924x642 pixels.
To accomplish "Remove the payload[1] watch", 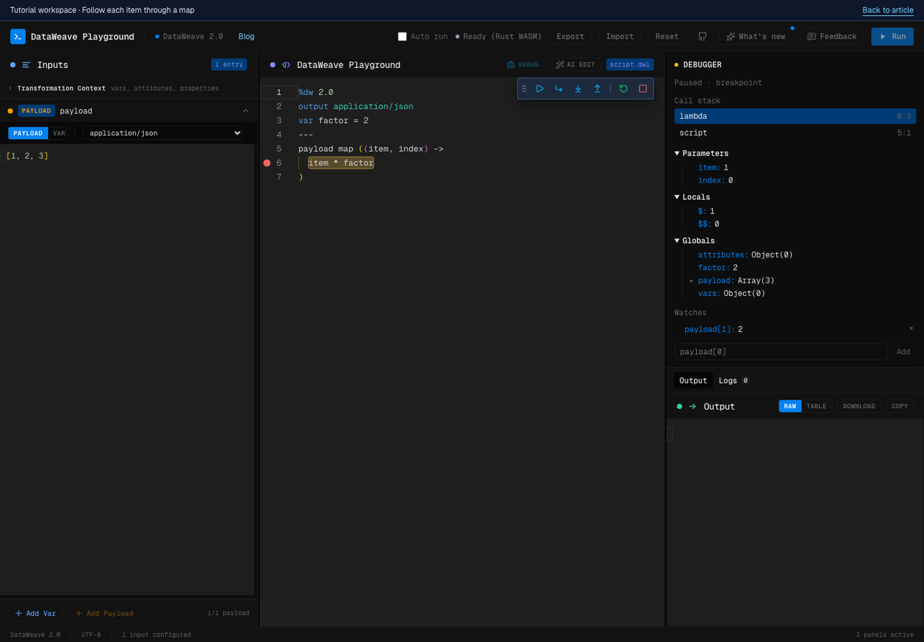I will tap(911, 328).
